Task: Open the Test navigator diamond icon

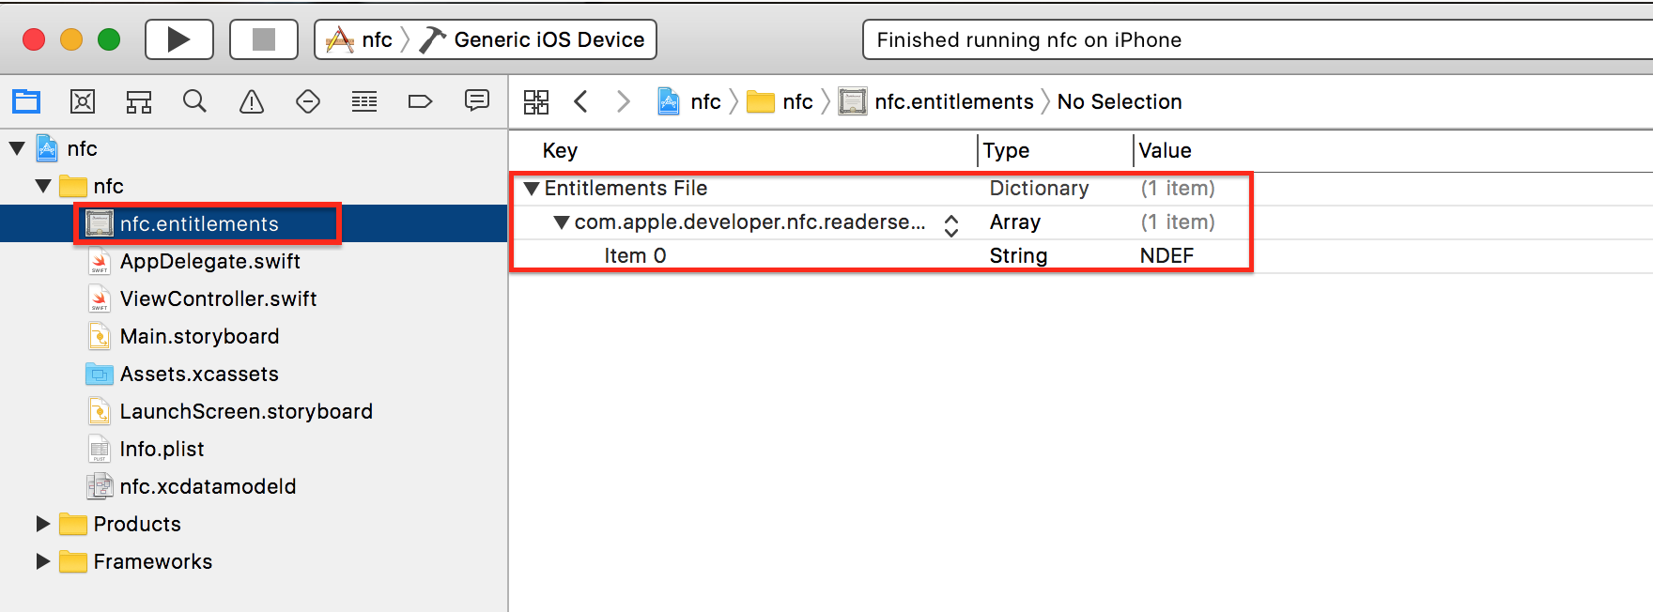Action: coord(308,101)
